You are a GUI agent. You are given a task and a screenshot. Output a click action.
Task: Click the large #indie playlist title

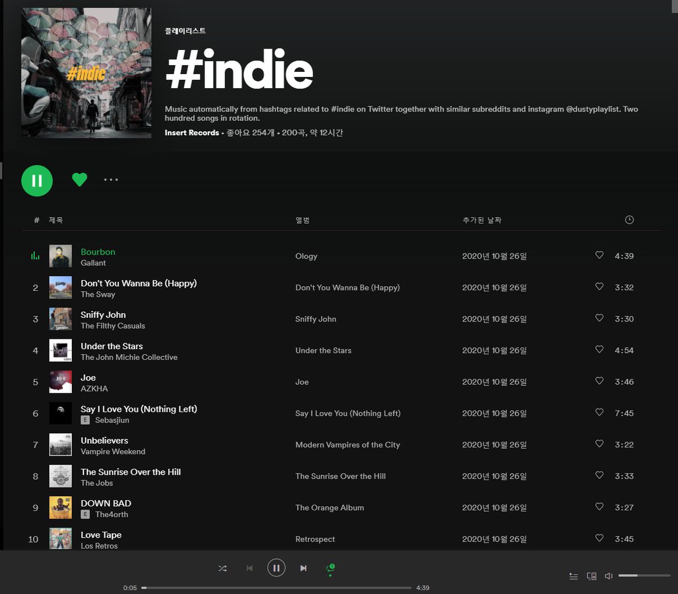point(240,70)
